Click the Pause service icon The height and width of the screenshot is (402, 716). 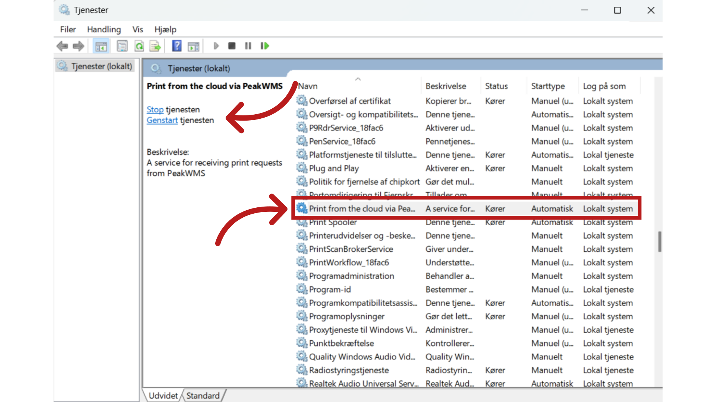pyautogui.click(x=248, y=46)
